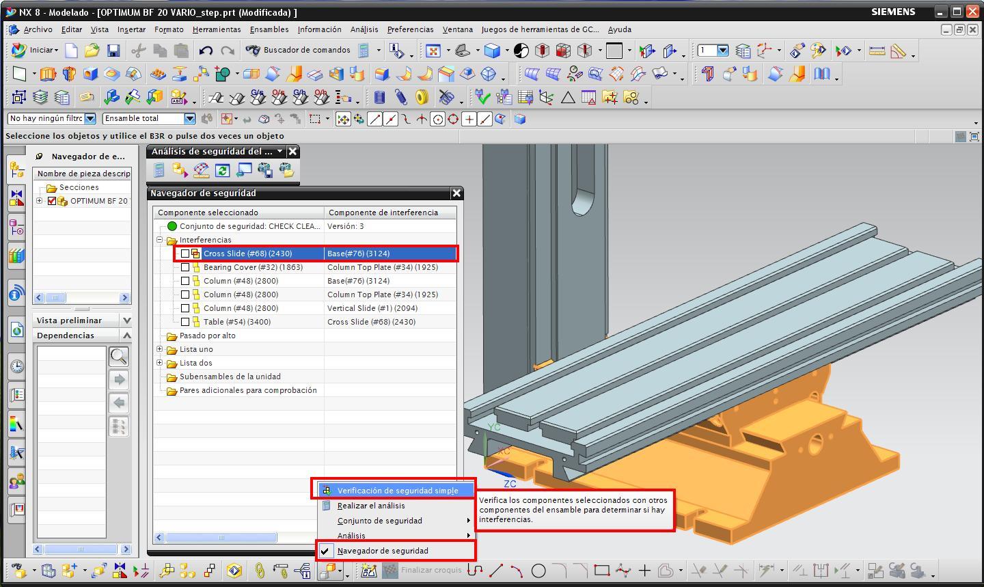Click the Open folder icon
Image resolution: width=984 pixels, height=587 pixels.
click(x=92, y=50)
